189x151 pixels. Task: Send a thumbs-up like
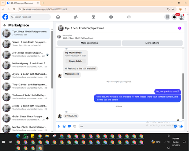(x=181, y=126)
